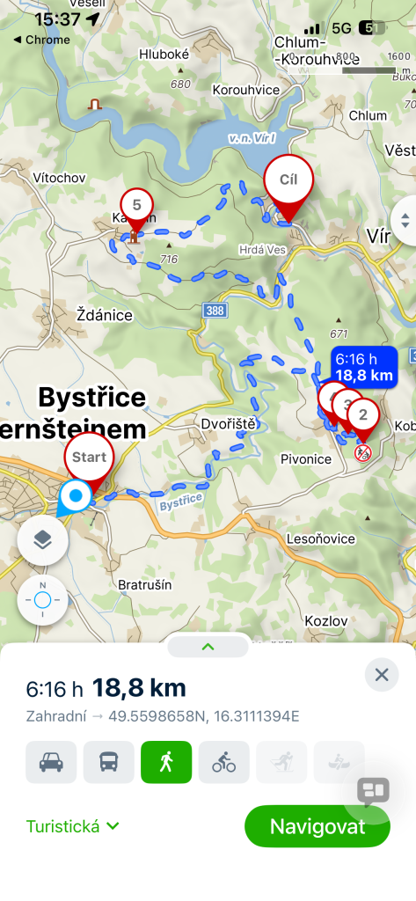Image resolution: width=416 pixels, height=901 pixels.
Task: Select car transport mode
Action: point(51,762)
